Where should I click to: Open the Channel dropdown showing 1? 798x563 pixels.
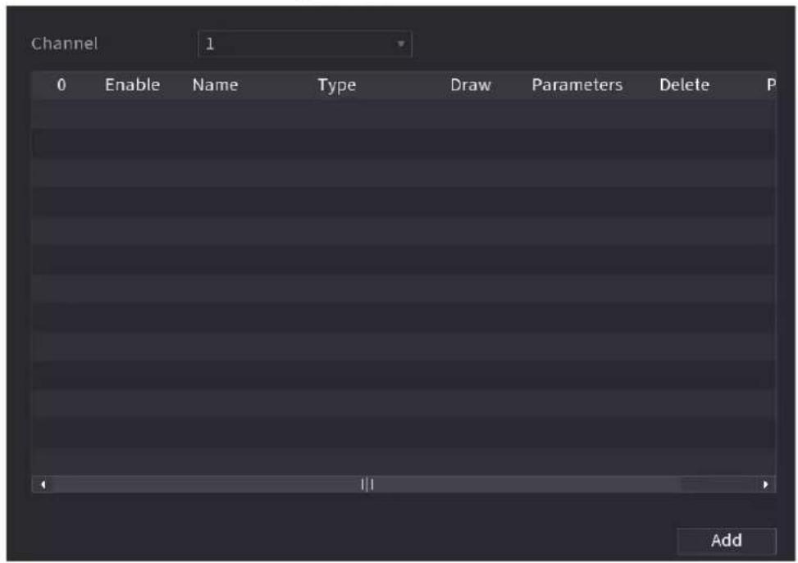(x=304, y=44)
